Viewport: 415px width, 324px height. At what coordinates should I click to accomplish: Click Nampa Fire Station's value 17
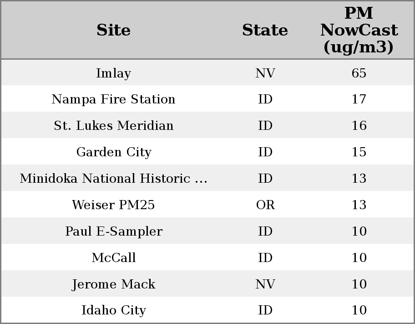[x=359, y=99]
